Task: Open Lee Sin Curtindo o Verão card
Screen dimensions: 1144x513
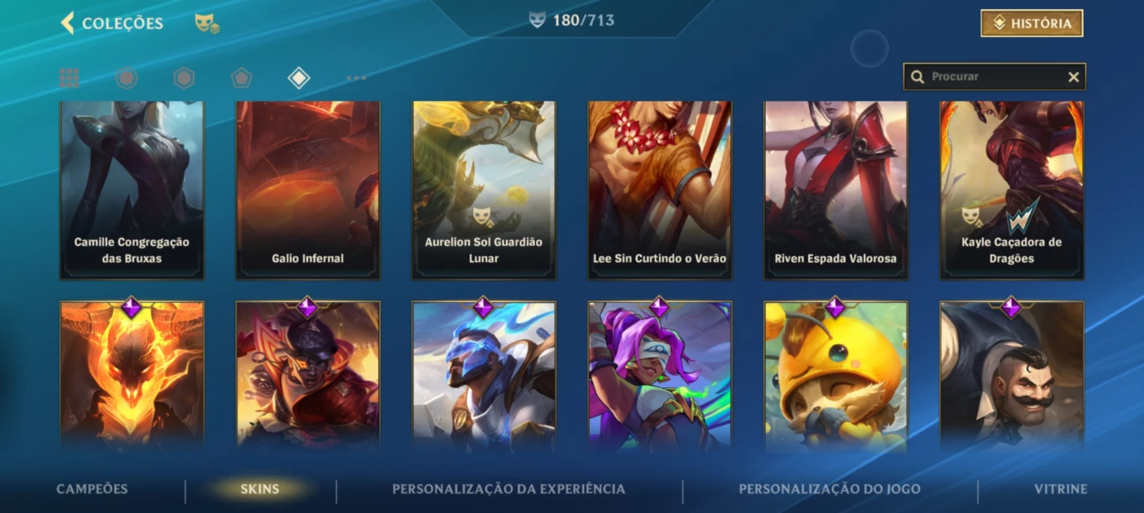Action: [x=660, y=190]
